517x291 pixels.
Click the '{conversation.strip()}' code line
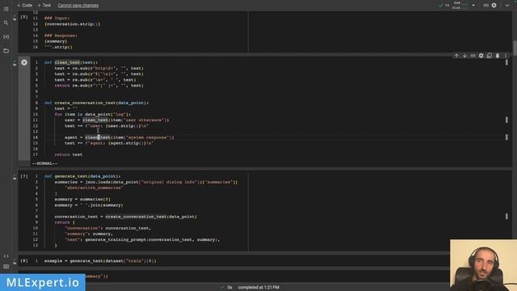[72, 23]
